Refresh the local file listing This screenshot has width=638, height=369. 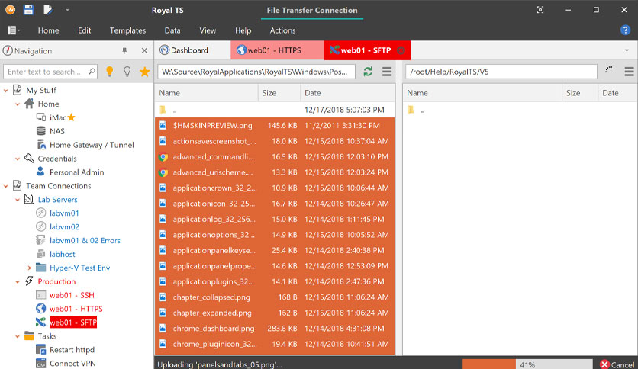(x=369, y=72)
